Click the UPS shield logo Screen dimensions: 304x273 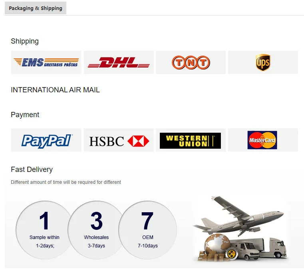[263, 62]
